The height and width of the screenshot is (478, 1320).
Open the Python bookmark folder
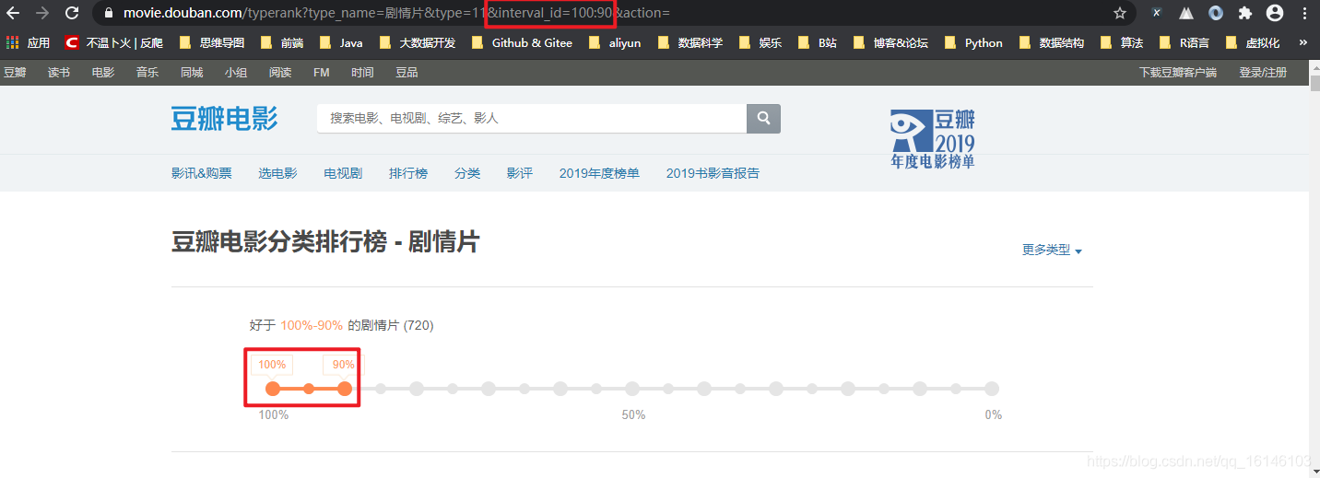(972, 42)
